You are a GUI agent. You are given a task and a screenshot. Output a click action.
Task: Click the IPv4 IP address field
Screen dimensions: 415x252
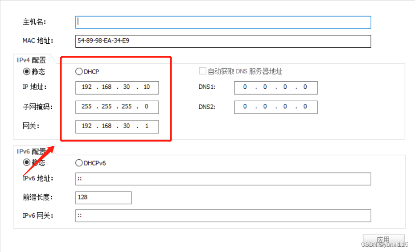[x=117, y=87]
